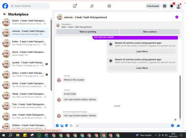The height and width of the screenshot is (138, 186).
Task: Open the notifications bell
Action: tap(171, 6)
